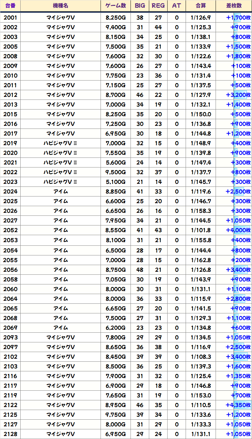The image size is (252, 439).
Task: Click the 1/138.1 combined rate cell
Action: point(201,37)
